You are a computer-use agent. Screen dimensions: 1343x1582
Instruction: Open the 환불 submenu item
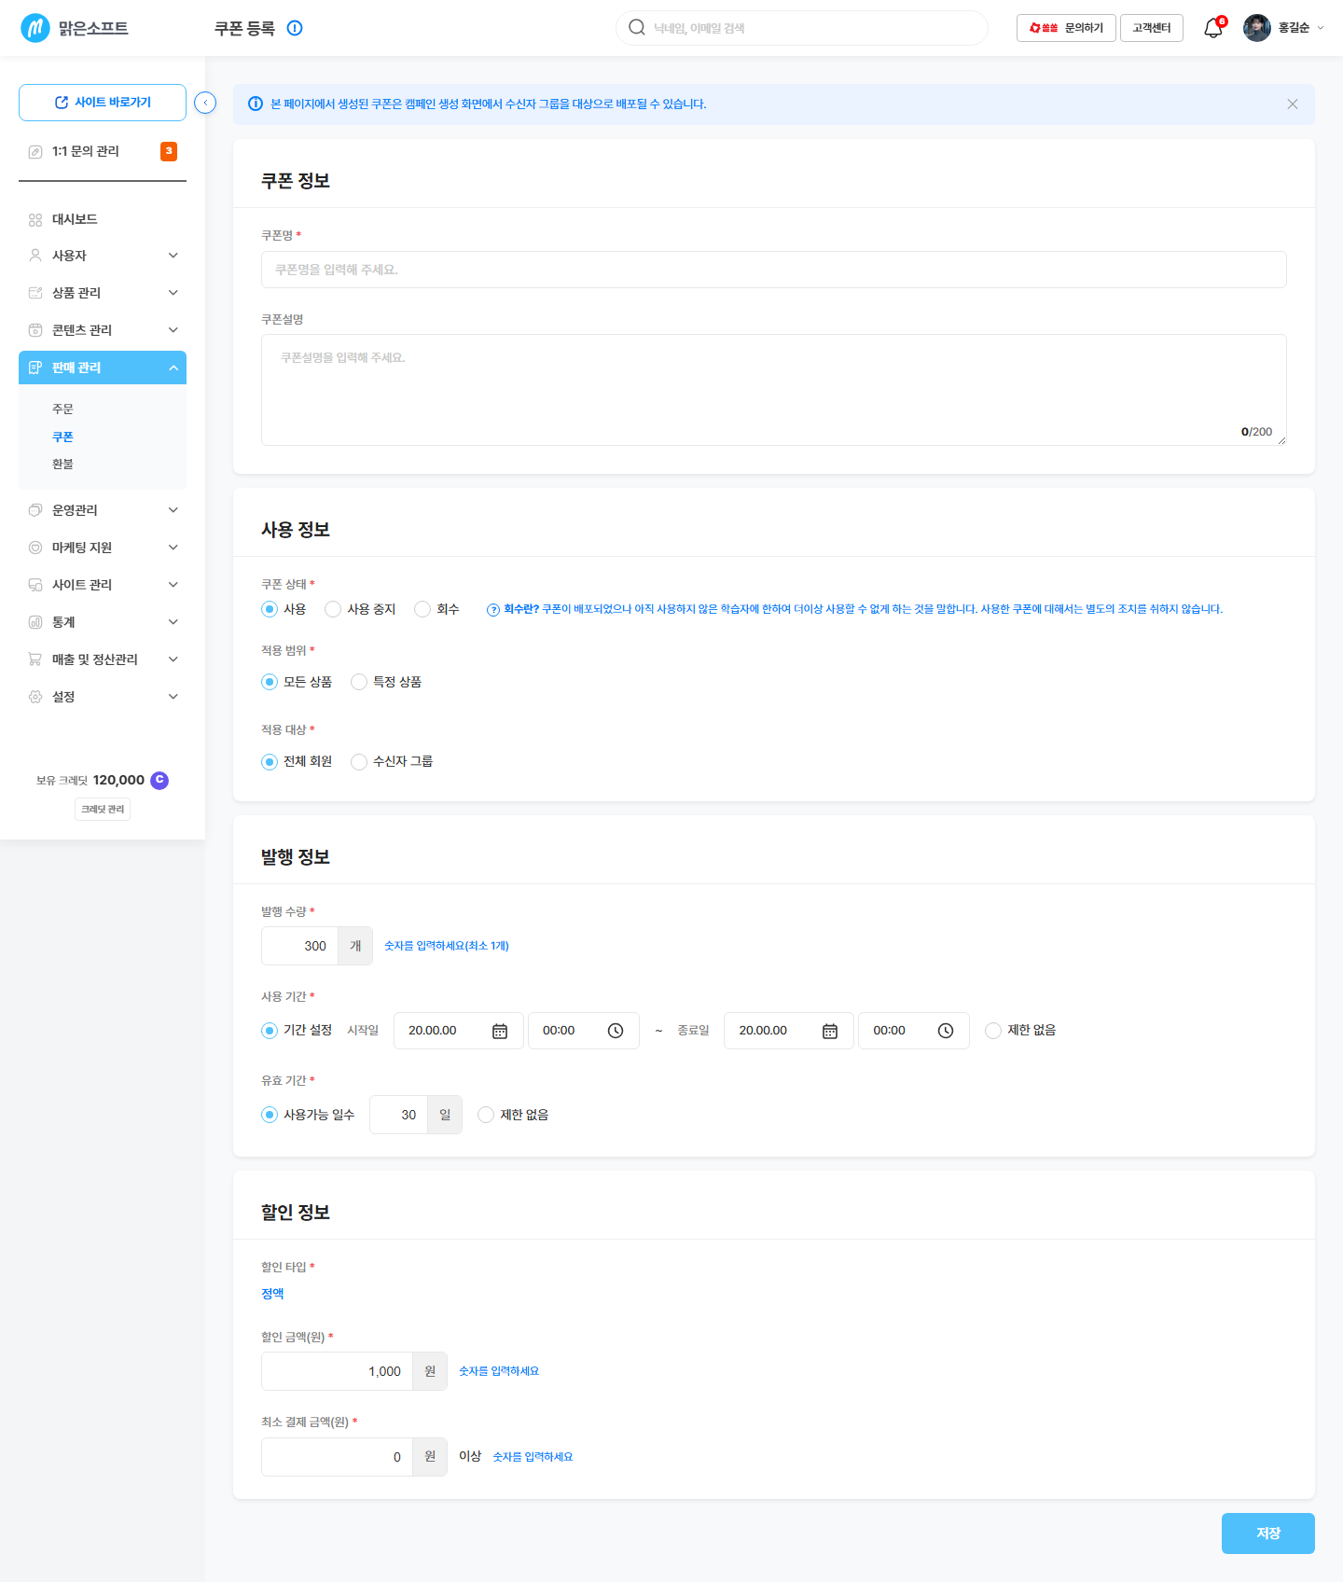tap(62, 464)
